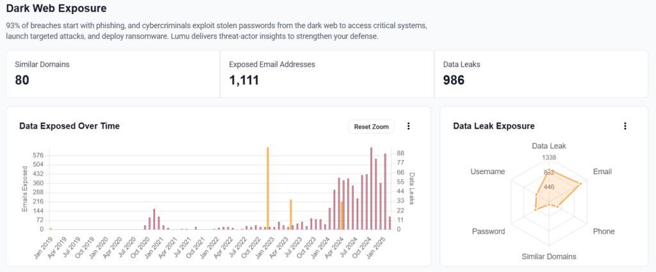
Task: Select the Data Leaks stat card
Action: [x=541, y=74]
